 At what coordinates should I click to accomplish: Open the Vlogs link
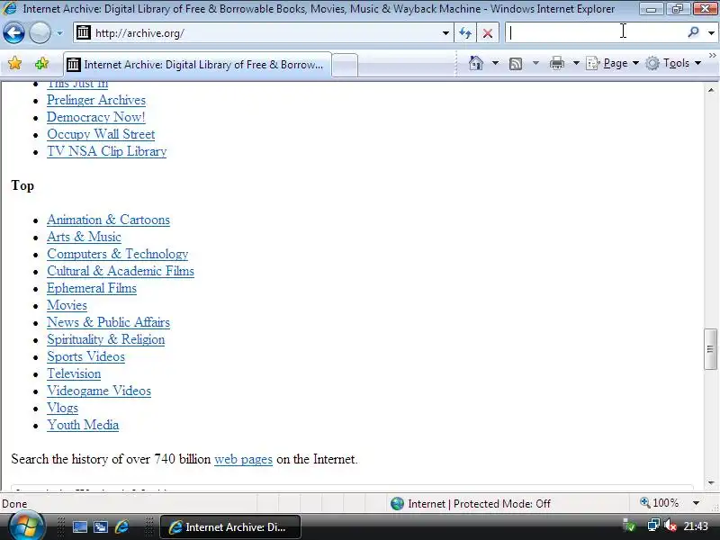[x=62, y=408]
